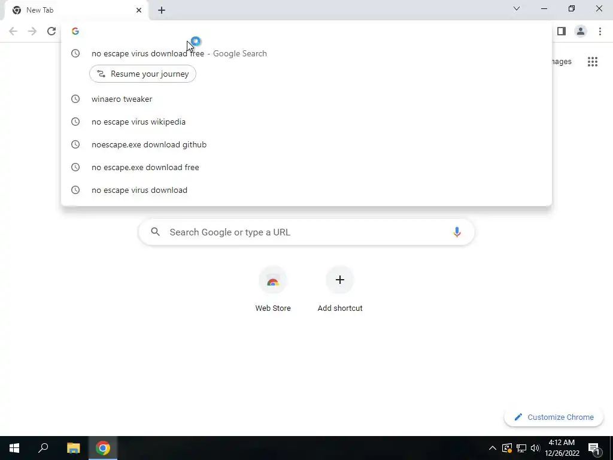The height and width of the screenshot is (460, 613).
Task: Open Windows taskbar search
Action: [43, 448]
